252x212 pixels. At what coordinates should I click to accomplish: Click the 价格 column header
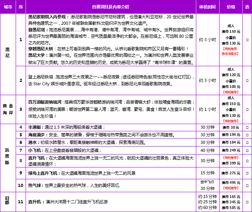(231, 7)
